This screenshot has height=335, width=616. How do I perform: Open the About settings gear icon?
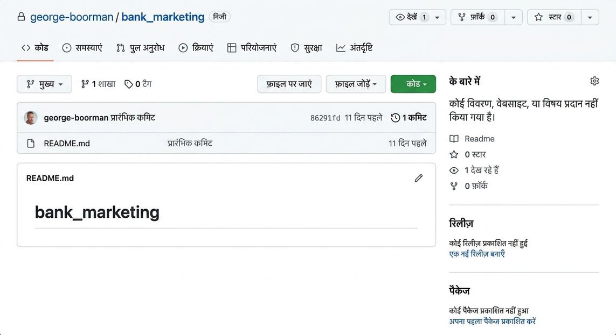(594, 81)
